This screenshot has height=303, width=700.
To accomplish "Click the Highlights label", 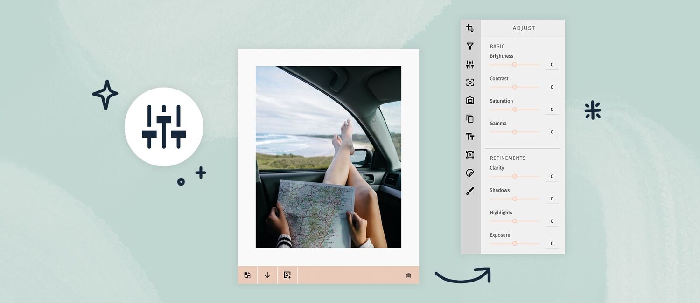I will (501, 213).
